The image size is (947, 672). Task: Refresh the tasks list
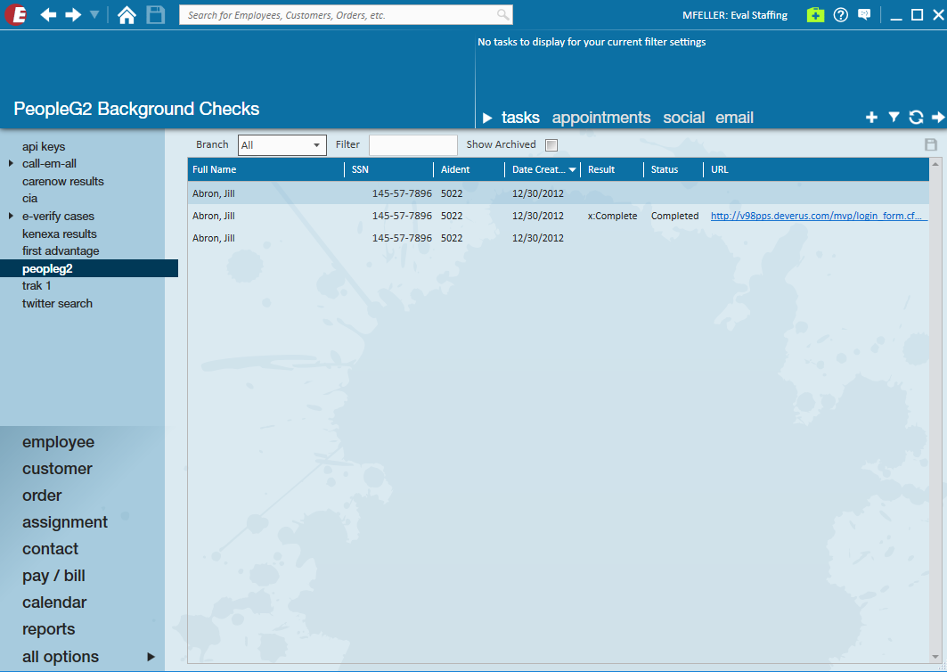click(916, 118)
